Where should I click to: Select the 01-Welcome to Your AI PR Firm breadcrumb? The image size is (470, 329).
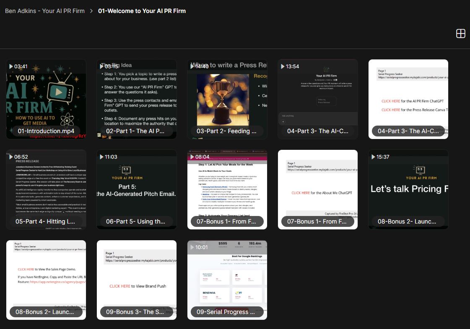(141, 11)
